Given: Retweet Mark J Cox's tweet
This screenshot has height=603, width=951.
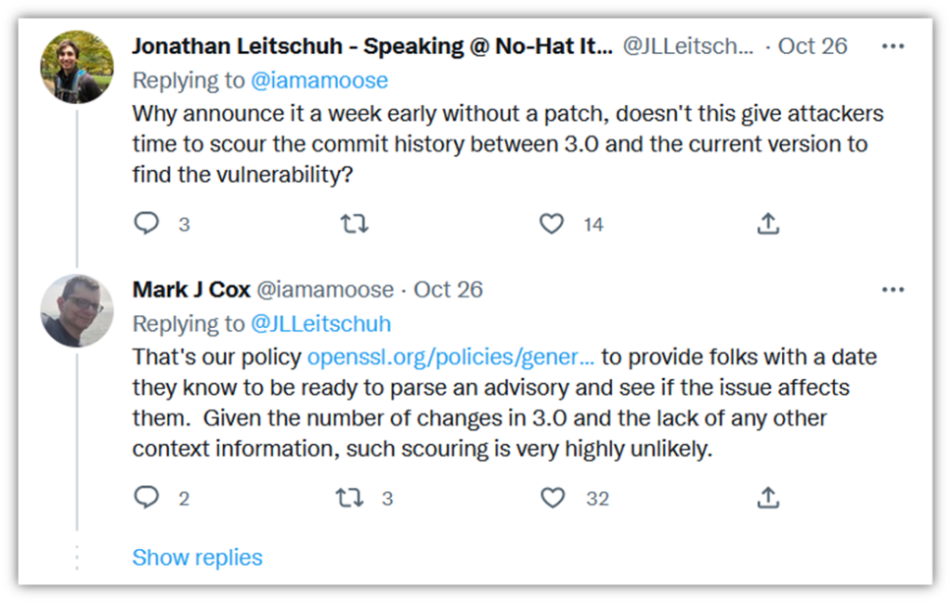Looking at the screenshot, I should (x=349, y=498).
